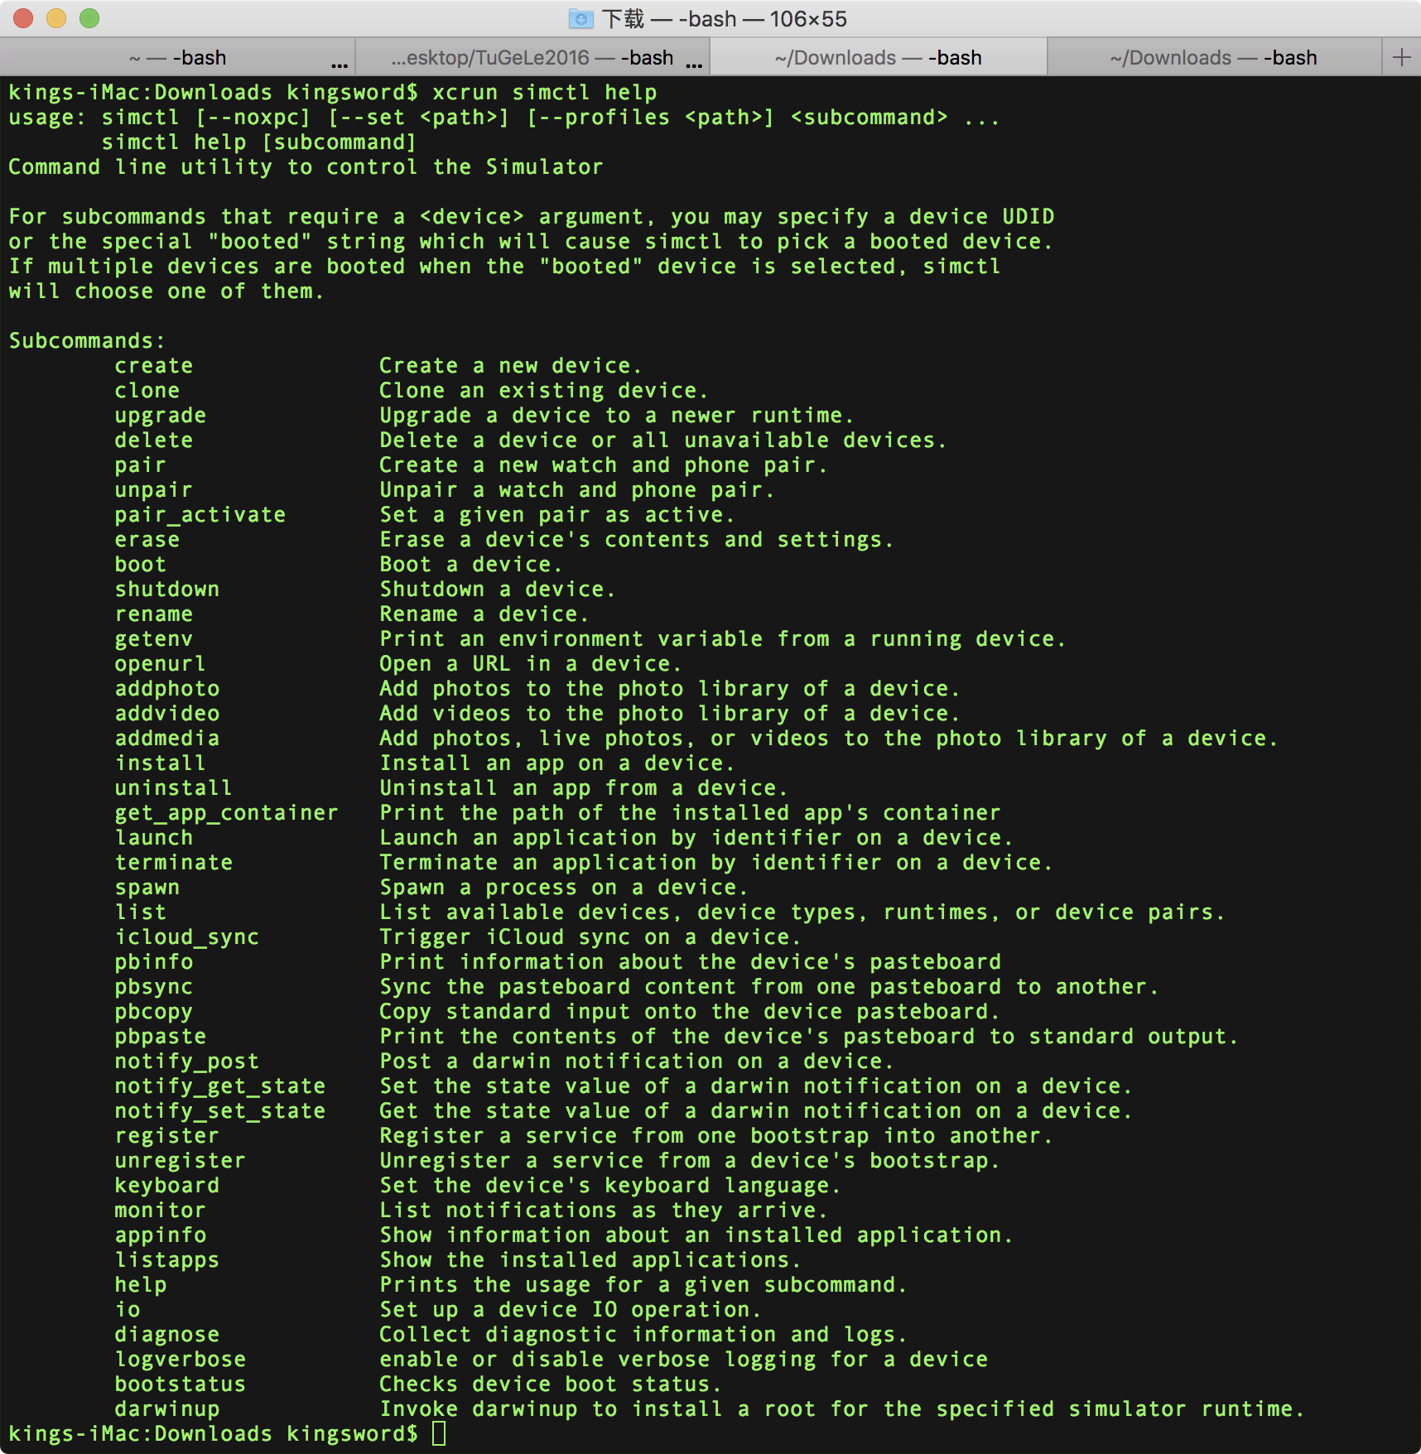Switch to the TuGeLe2016 bash tab

(532, 57)
